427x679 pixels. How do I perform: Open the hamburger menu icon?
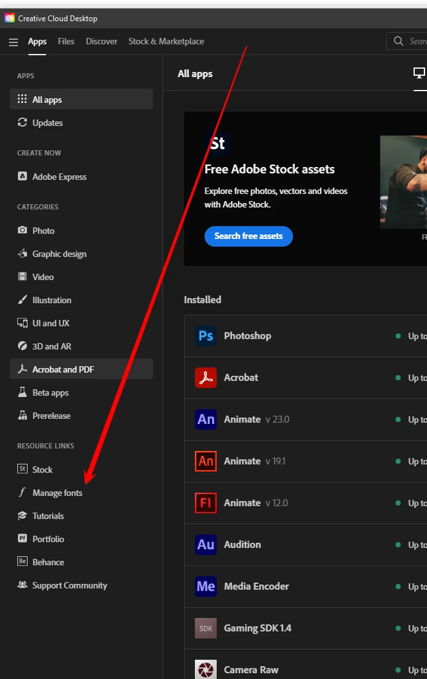13,42
